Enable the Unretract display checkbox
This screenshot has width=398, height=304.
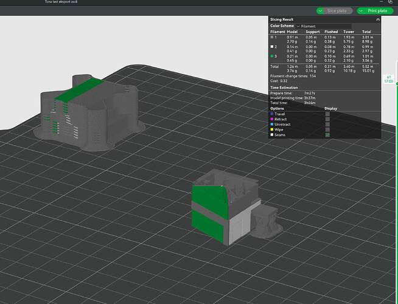point(327,125)
